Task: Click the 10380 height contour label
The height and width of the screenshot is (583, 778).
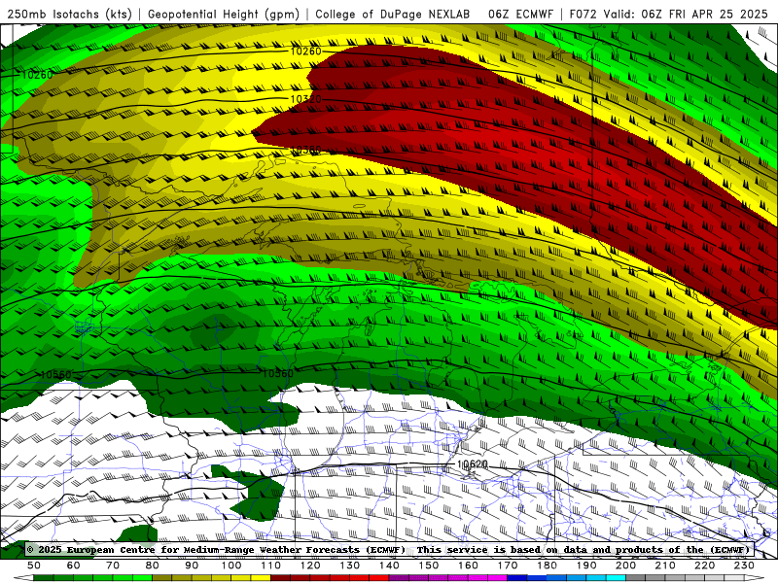Action: pyautogui.click(x=305, y=150)
